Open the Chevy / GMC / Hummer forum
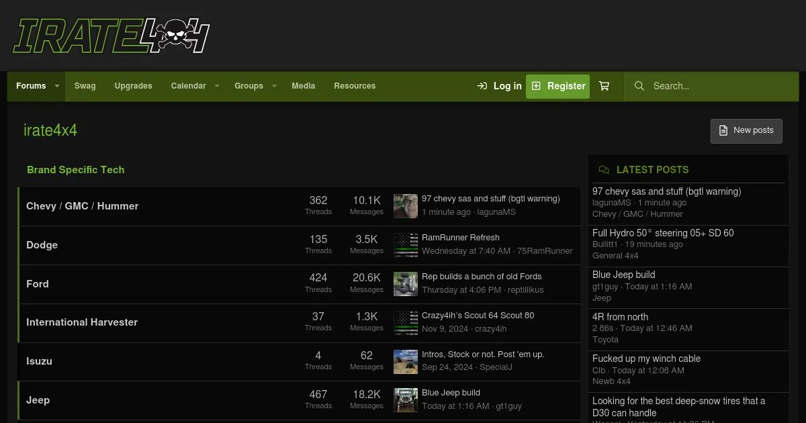This screenshot has height=423, width=806. tap(82, 206)
